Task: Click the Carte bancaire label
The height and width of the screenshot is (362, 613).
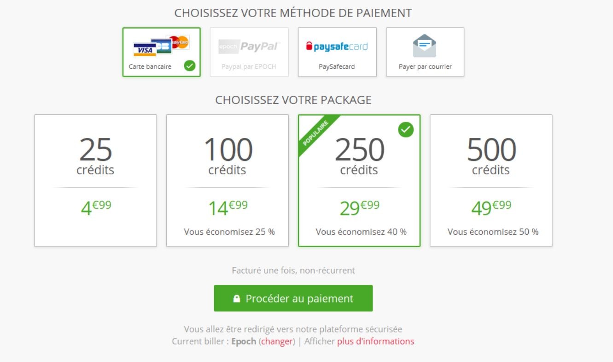Action: tap(150, 66)
